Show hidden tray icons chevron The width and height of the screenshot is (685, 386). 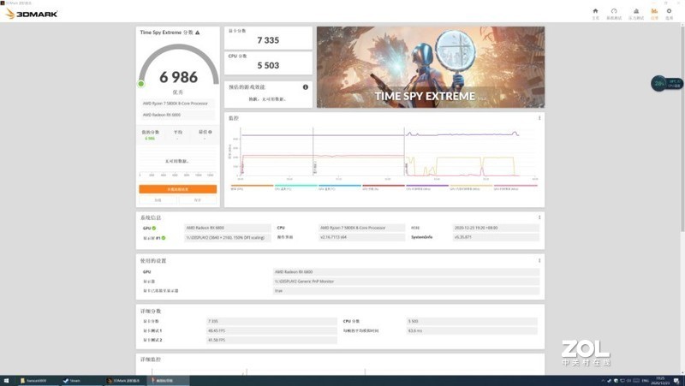click(x=603, y=381)
